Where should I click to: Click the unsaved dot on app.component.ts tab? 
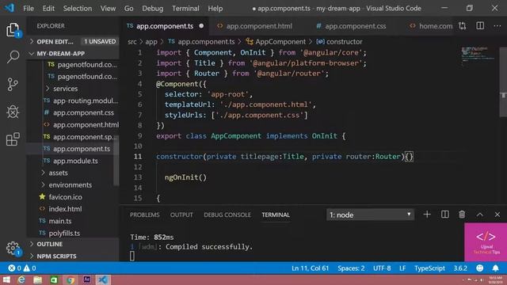(x=201, y=26)
